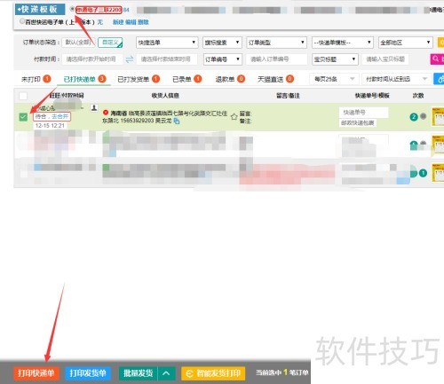Switch to the 已打发货单 tab
This screenshot has height=384, width=444.
click(139, 79)
